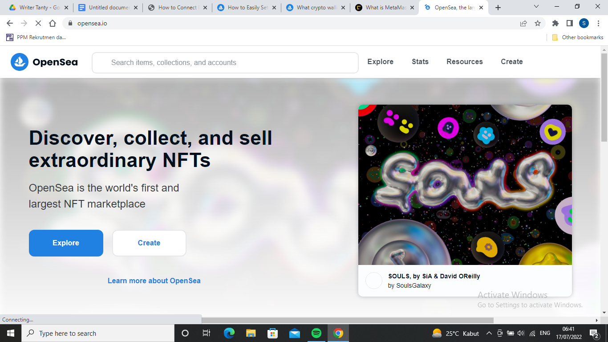608x342 pixels.
Task: Open Microsoft Store from taskbar
Action: coord(273,333)
